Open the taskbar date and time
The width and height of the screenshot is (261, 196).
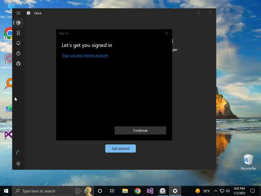pyautogui.click(x=239, y=191)
